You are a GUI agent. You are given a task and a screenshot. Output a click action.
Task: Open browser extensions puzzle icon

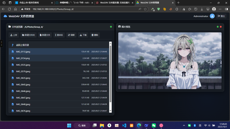[x=177, y=9]
